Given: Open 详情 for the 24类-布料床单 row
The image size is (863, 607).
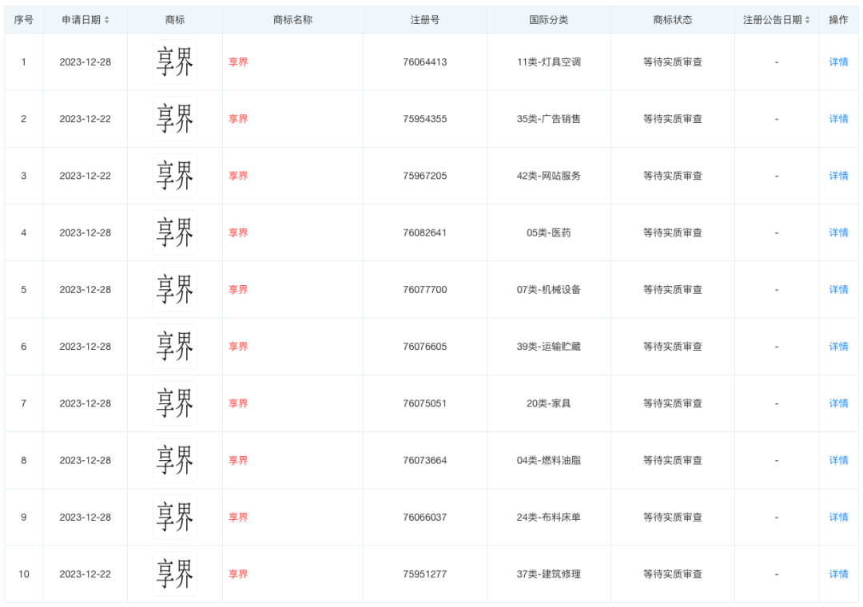Looking at the screenshot, I should tap(838, 517).
